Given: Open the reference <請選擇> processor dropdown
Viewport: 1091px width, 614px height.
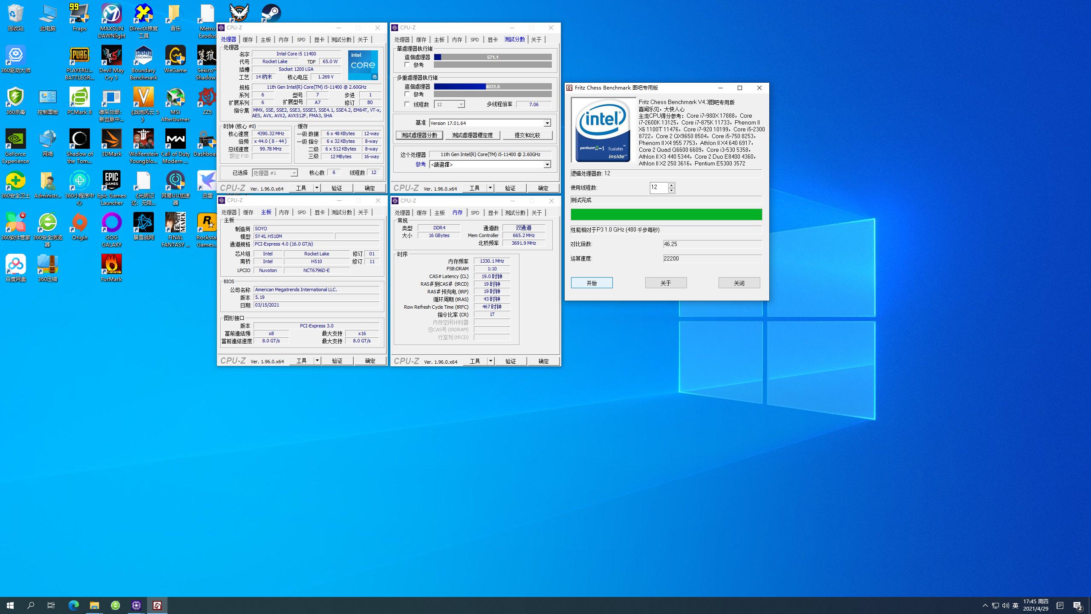Looking at the screenshot, I should tap(547, 165).
